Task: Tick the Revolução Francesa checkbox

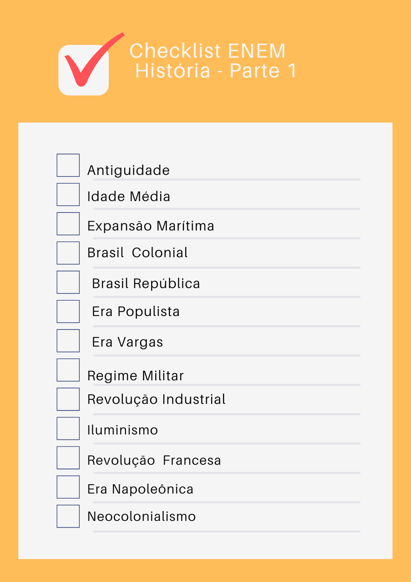Action: 68,458
